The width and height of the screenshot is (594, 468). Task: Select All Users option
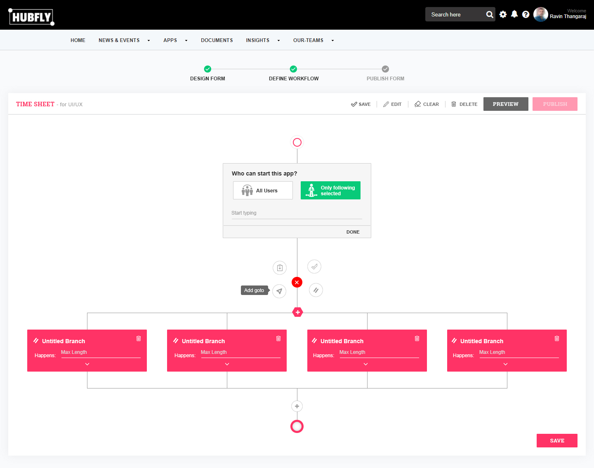coord(263,190)
